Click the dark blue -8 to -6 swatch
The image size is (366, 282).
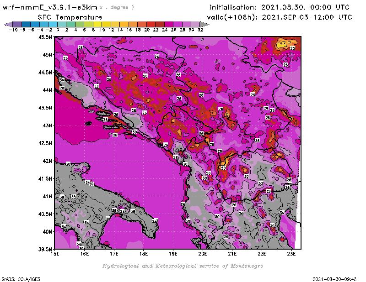click(26, 24)
